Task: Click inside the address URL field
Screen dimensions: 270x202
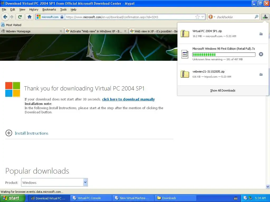Action: click(x=130, y=17)
